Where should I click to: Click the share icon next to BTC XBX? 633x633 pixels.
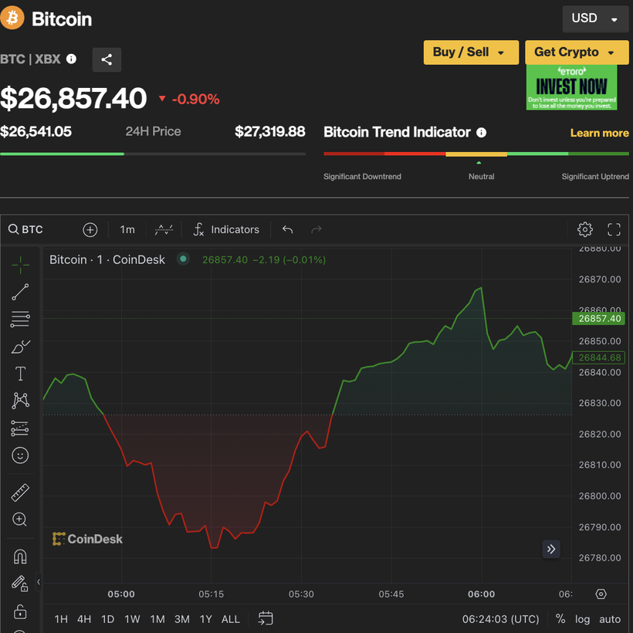click(x=107, y=59)
